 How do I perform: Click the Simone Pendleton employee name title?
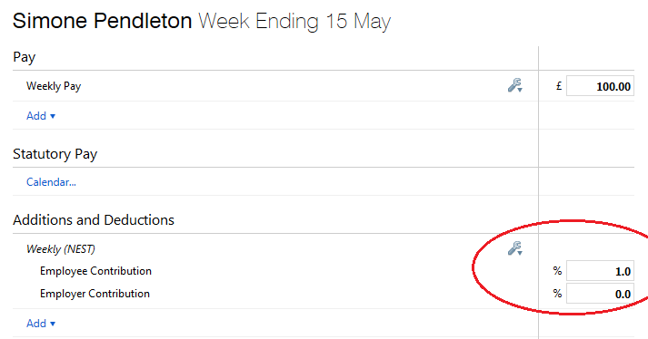click(x=102, y=21)
